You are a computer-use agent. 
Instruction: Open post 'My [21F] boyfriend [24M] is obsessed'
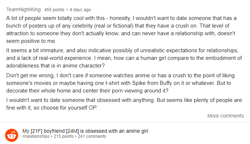click(x=85, y=131)
